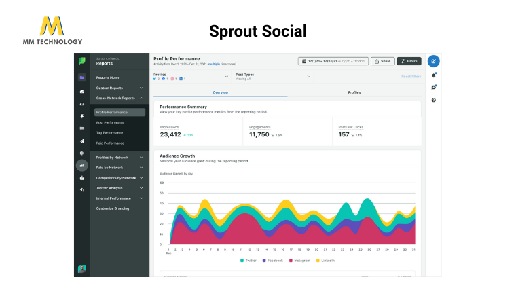Toggle Facebook series in chart legend

coord(272,261)
